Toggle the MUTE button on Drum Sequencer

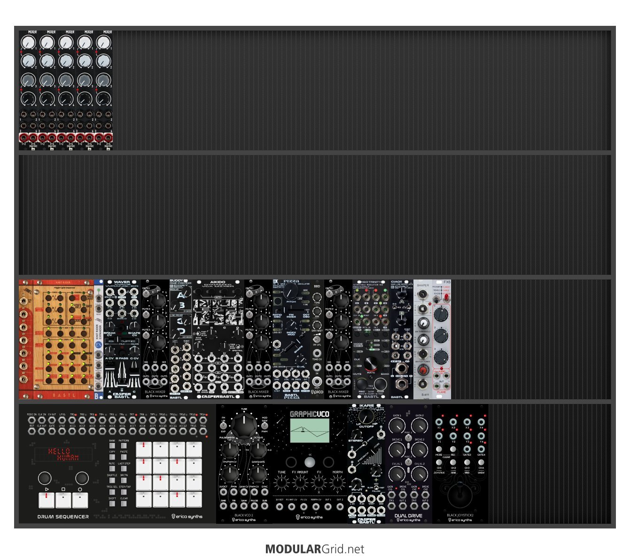[x=112, y=468]
